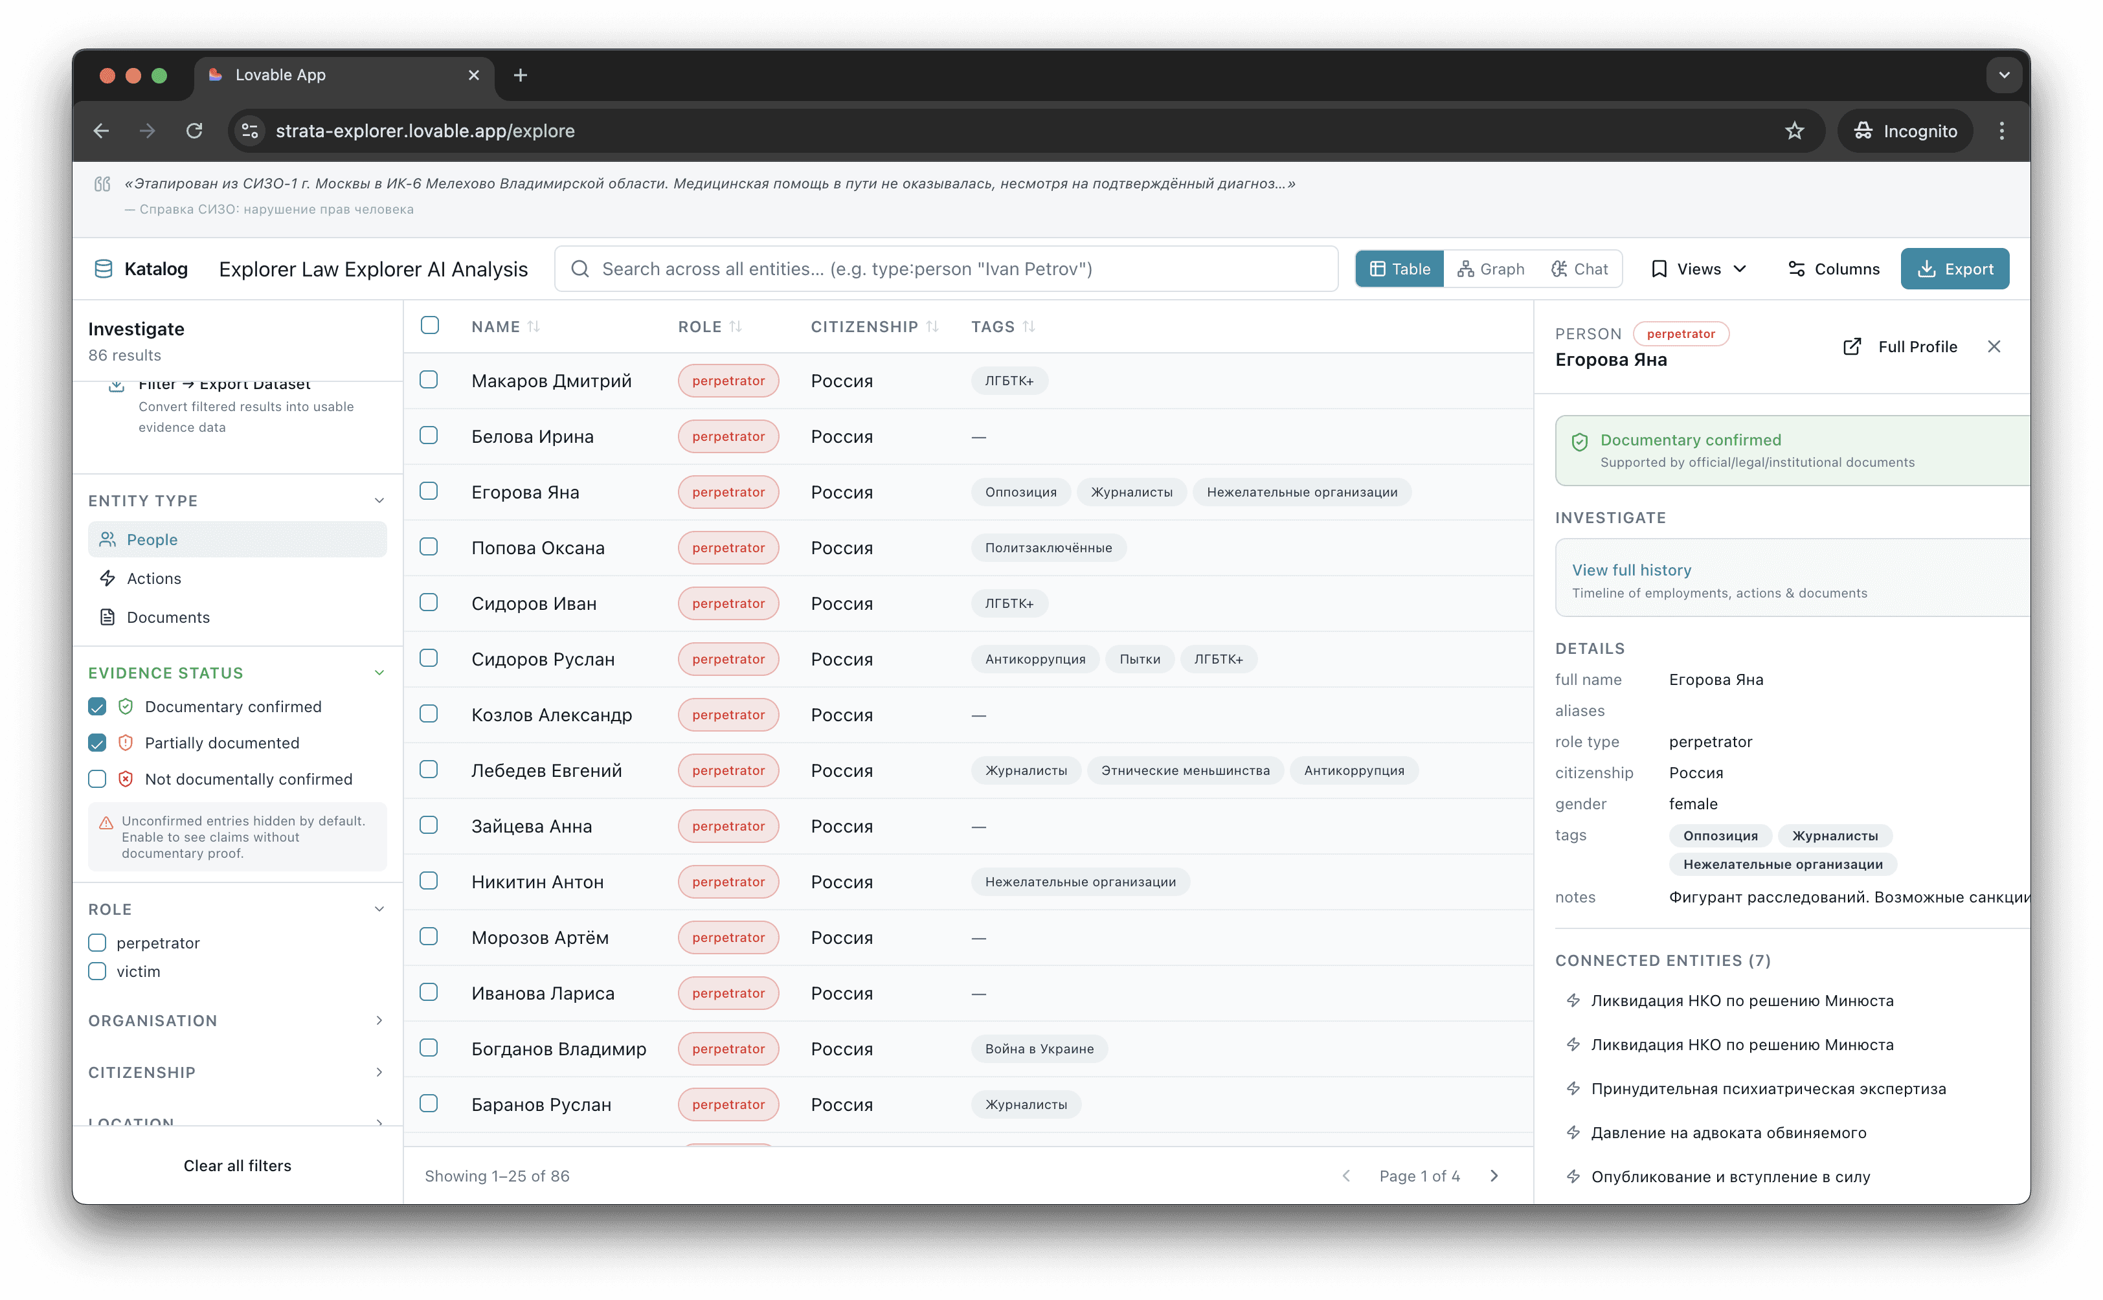This screenshot has width=2103, height=1300.
Task: Click Clear all filters button
Action: coord(237,1165)
